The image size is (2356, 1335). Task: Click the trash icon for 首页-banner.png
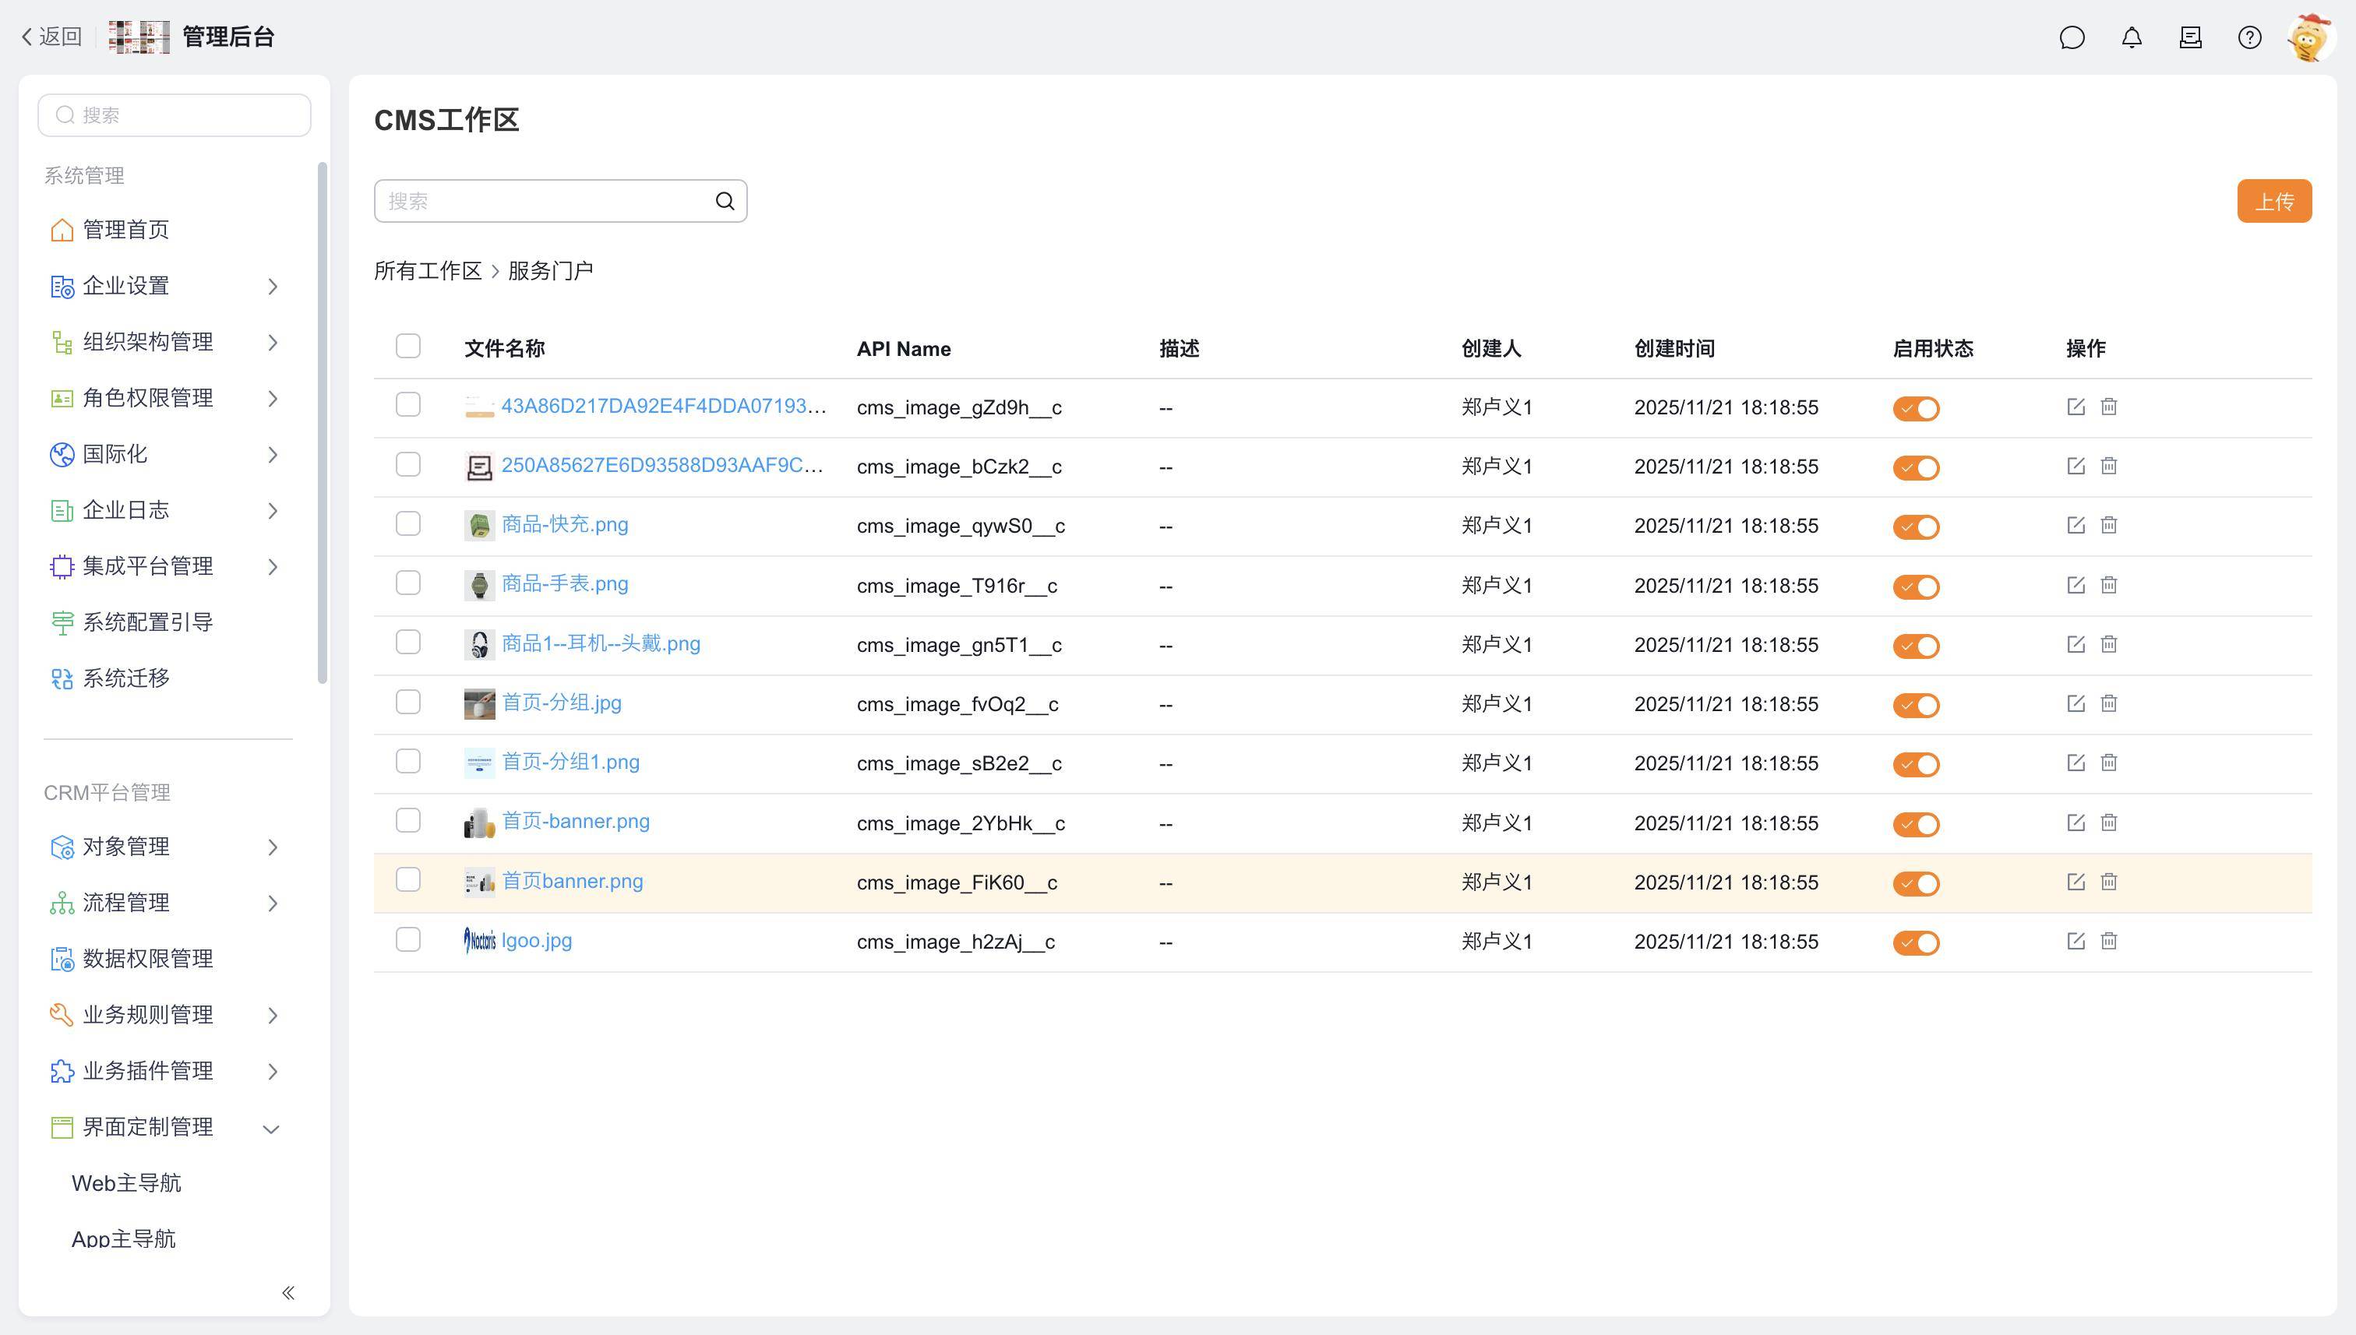pyautogui.click(x=2108, y=822)
